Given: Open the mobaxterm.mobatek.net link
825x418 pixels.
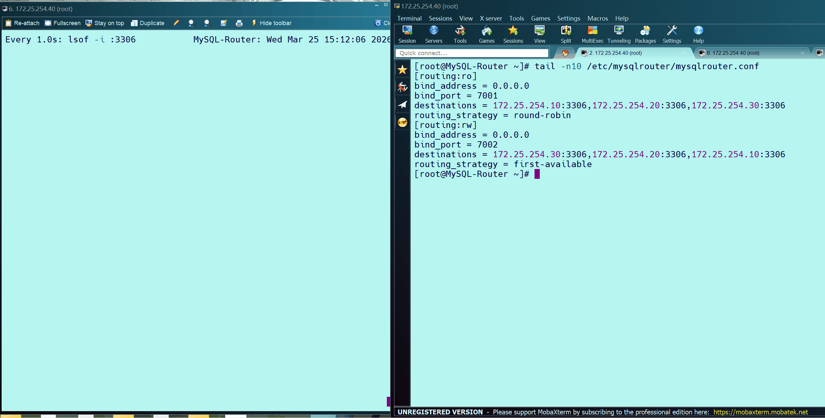Looking at the screenshot, I should click(760, 412).
